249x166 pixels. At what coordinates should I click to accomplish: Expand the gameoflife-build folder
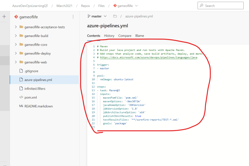16,36
